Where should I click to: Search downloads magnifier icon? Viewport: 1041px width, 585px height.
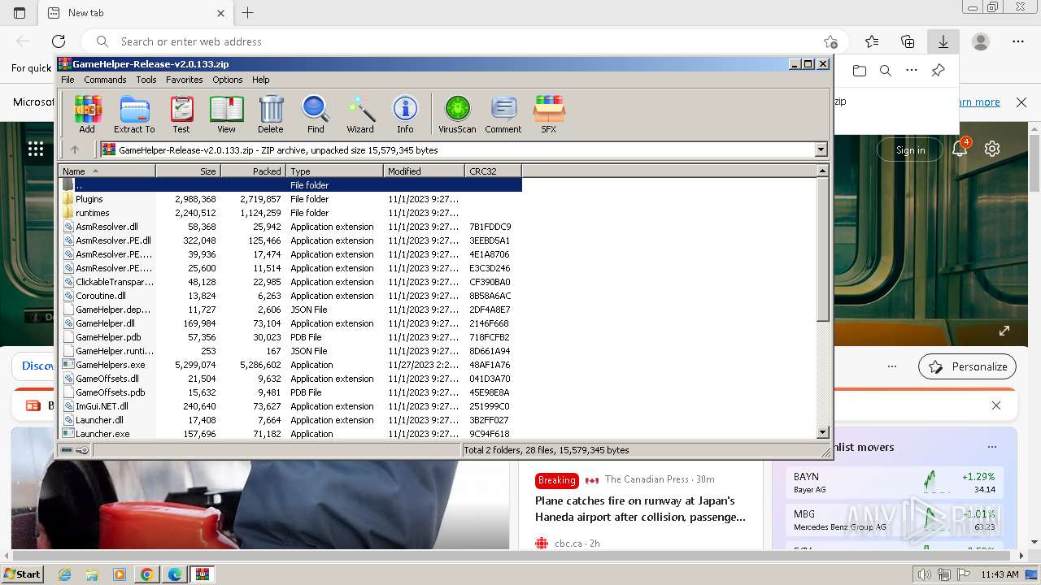pyautogui.click(x=886, y=71)
